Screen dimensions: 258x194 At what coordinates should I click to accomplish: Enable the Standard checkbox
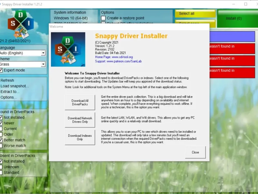[1, 173]
